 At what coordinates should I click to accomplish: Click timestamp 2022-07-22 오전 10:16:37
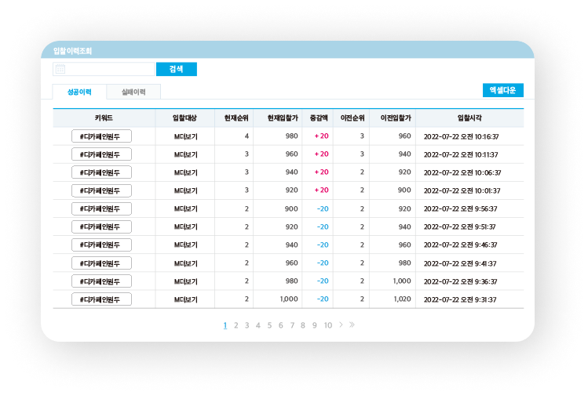point(462,136)
